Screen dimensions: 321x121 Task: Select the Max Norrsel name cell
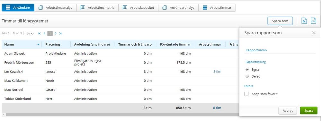pyautogui.click(x=14, y=90)
